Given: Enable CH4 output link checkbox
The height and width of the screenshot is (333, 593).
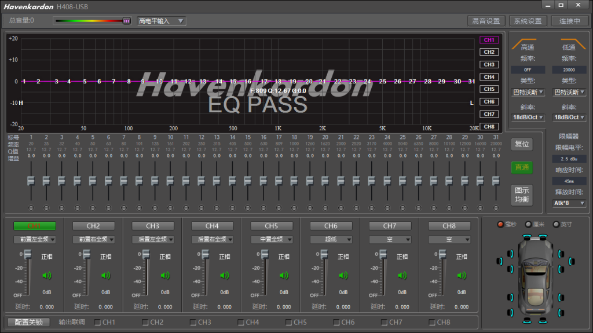Looking at the screenshot, I should click(241, 323).
